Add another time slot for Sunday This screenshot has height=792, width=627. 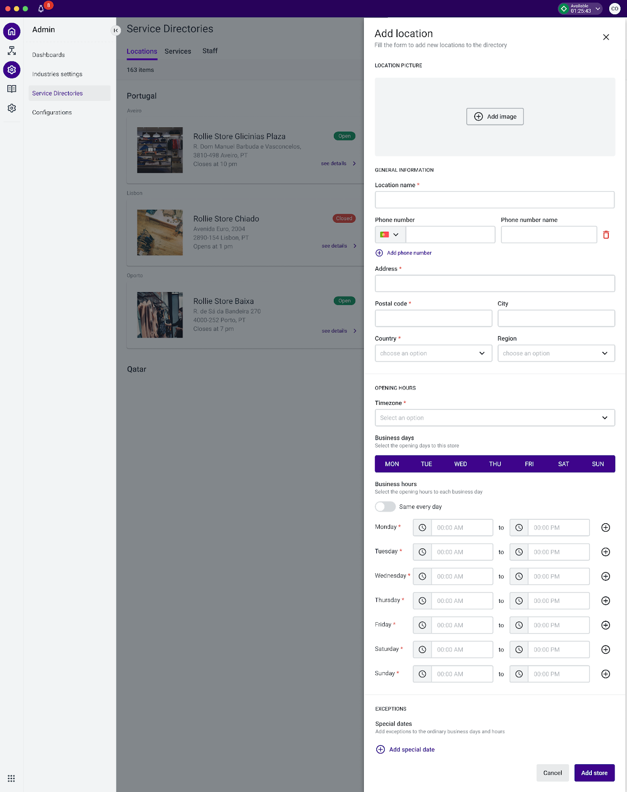[606, 674]
